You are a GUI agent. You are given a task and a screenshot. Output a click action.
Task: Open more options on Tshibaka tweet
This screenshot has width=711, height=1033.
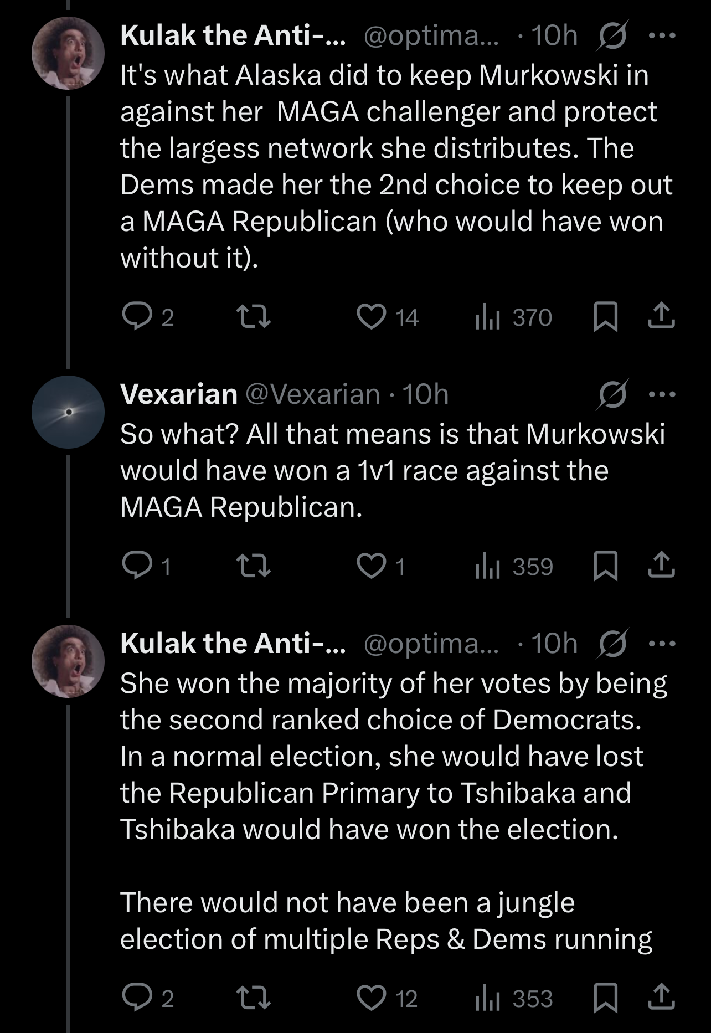(x=662, y=644)
